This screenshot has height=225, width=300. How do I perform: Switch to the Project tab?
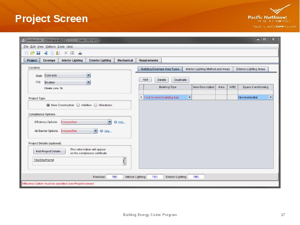[x=32, y=60]
